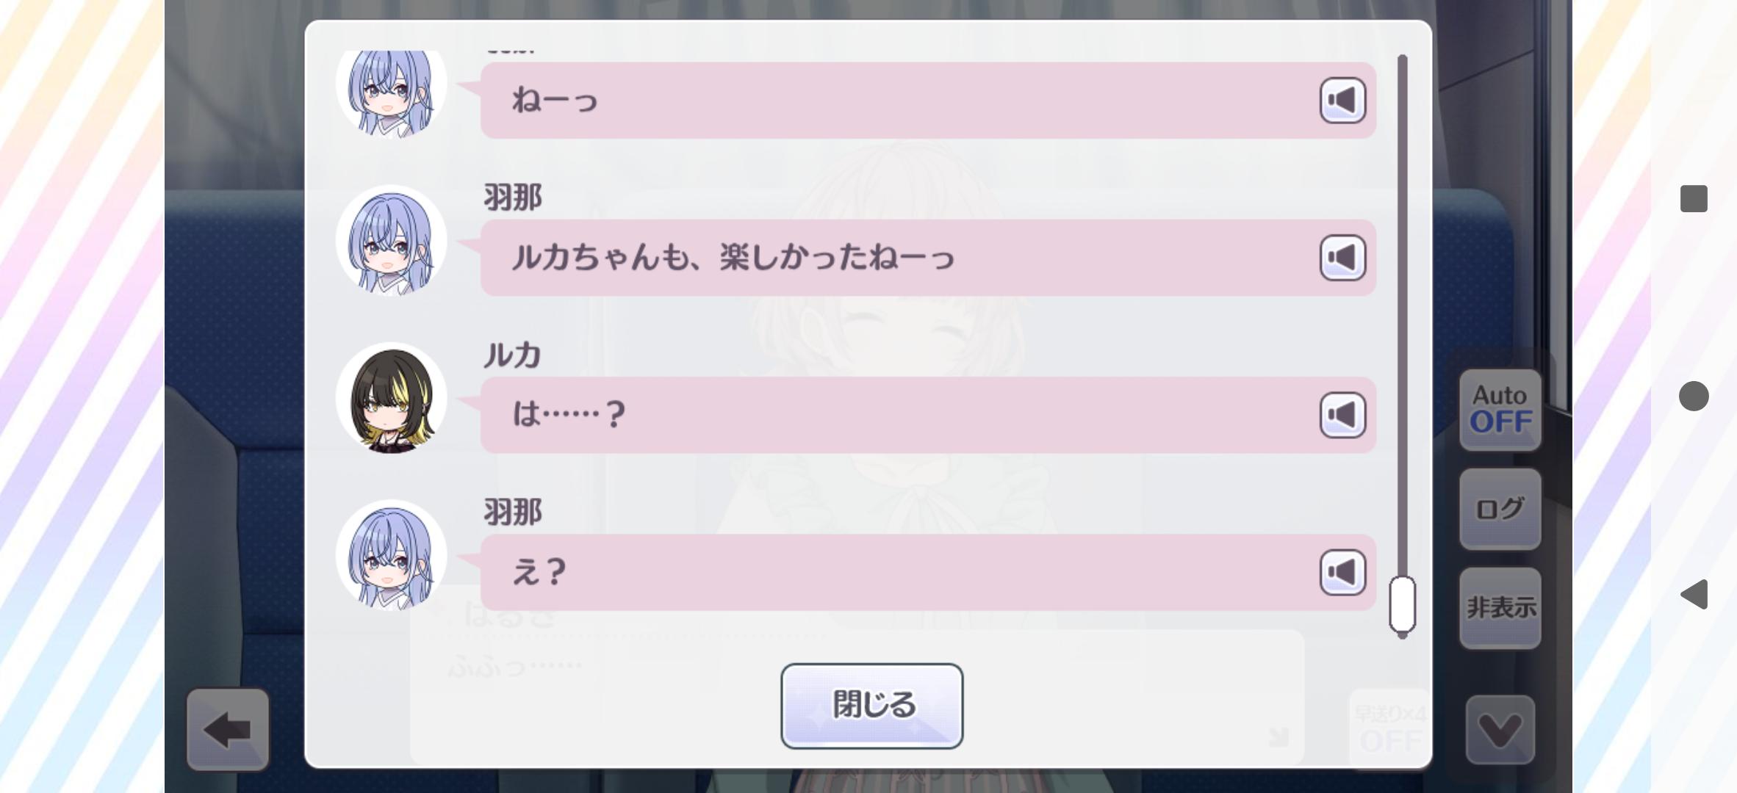
Task: Open the ログ log button
Action: pyautogui.click(x=1500, y=509)
